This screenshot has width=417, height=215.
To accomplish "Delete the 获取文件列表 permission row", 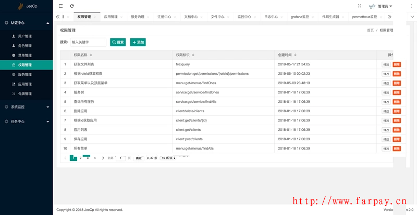I will point(397,64).
